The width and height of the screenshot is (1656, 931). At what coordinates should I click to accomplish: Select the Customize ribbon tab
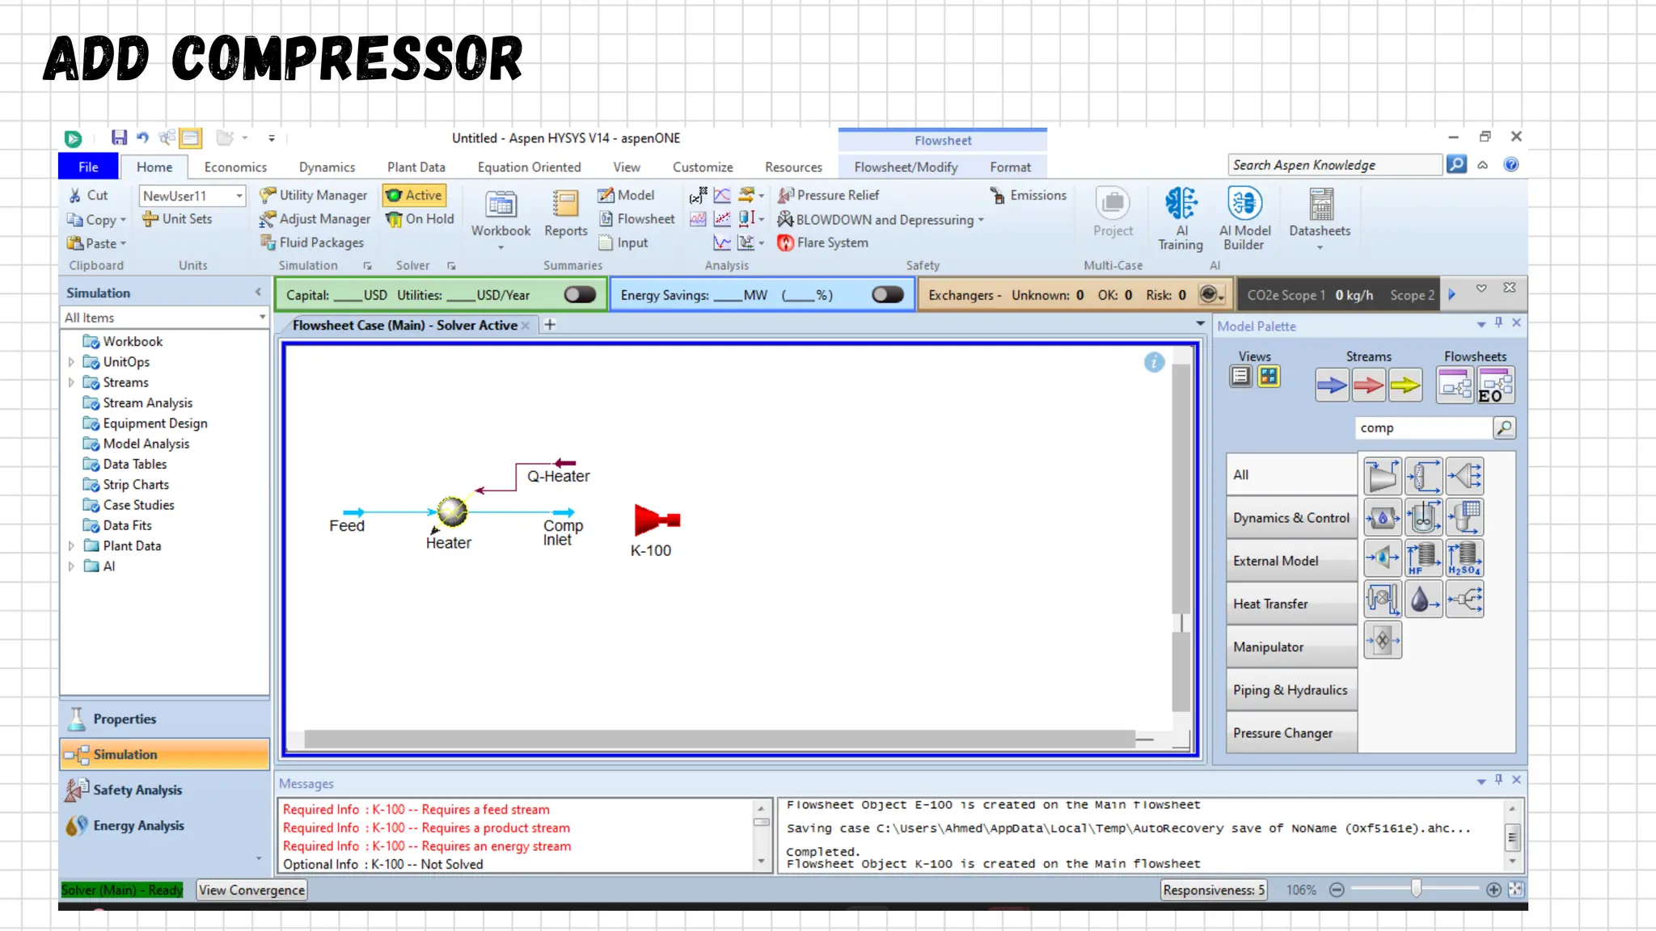point(703,166)
